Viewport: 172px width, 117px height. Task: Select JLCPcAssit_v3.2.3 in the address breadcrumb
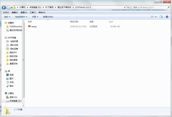tap(83, 7)
